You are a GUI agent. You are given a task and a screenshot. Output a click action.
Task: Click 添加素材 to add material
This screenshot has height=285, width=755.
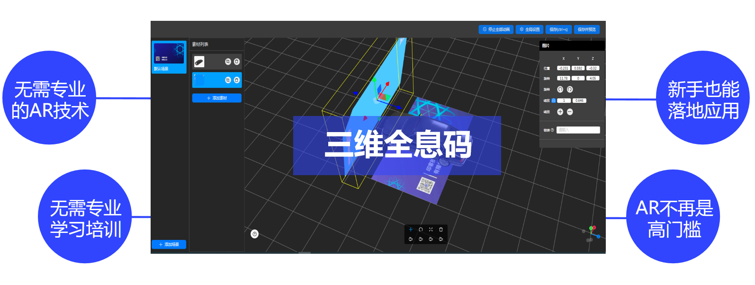click(x=217, y=98)
